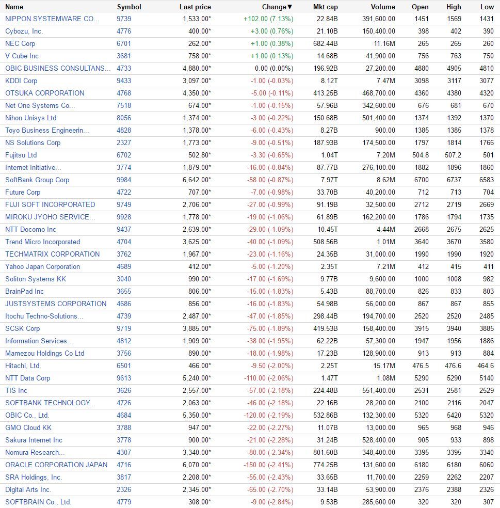Viewport: 500px width, 508px height.
Task: Click ticker symbol 9739
Action: pyautogui.click(x=124, y=19)
